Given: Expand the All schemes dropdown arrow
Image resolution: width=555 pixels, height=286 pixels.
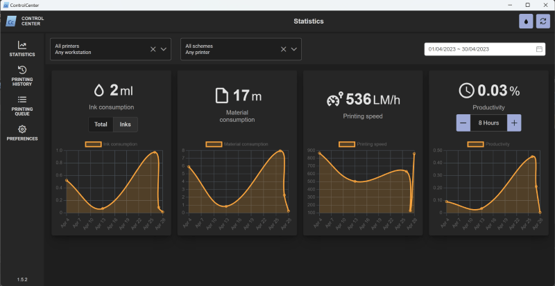Looking at the screenshot, I should click(x=295, y=49).
